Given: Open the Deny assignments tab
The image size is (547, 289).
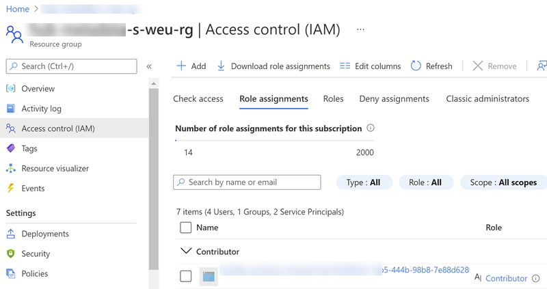Looking at the screenshot, I should coord(395,99).
